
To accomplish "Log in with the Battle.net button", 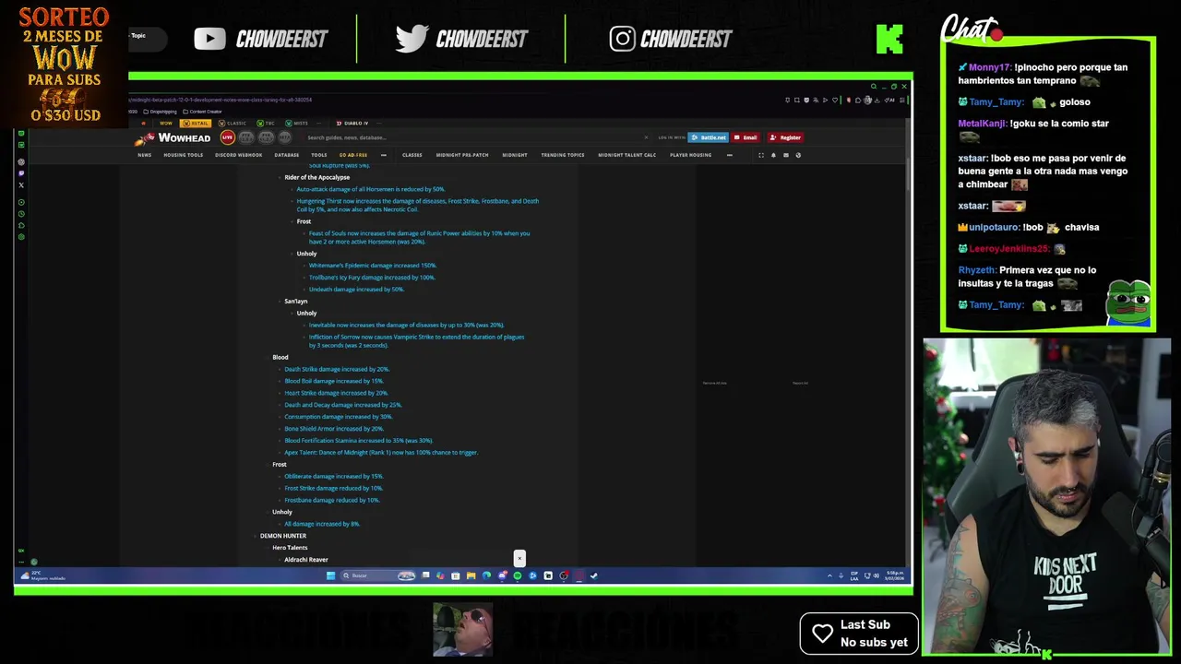I will coord(708,137).
